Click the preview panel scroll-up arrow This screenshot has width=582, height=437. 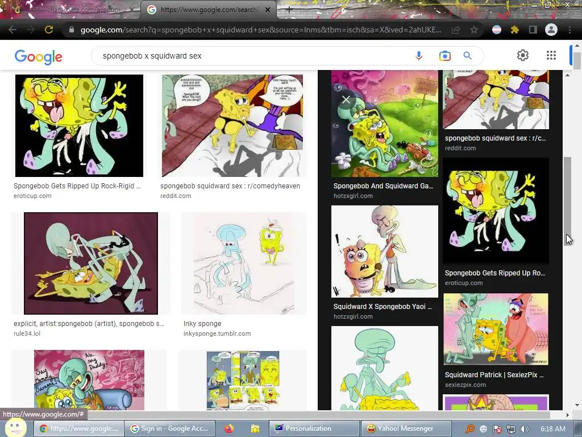coord(568,75)
